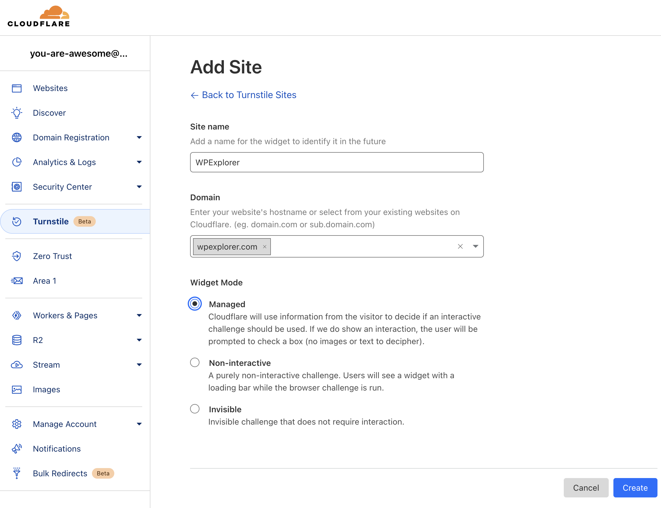Open Zero Trust in the sidebar
This screenshot has width=661, height=508.
pyautogui.click(x=52, y=256)
